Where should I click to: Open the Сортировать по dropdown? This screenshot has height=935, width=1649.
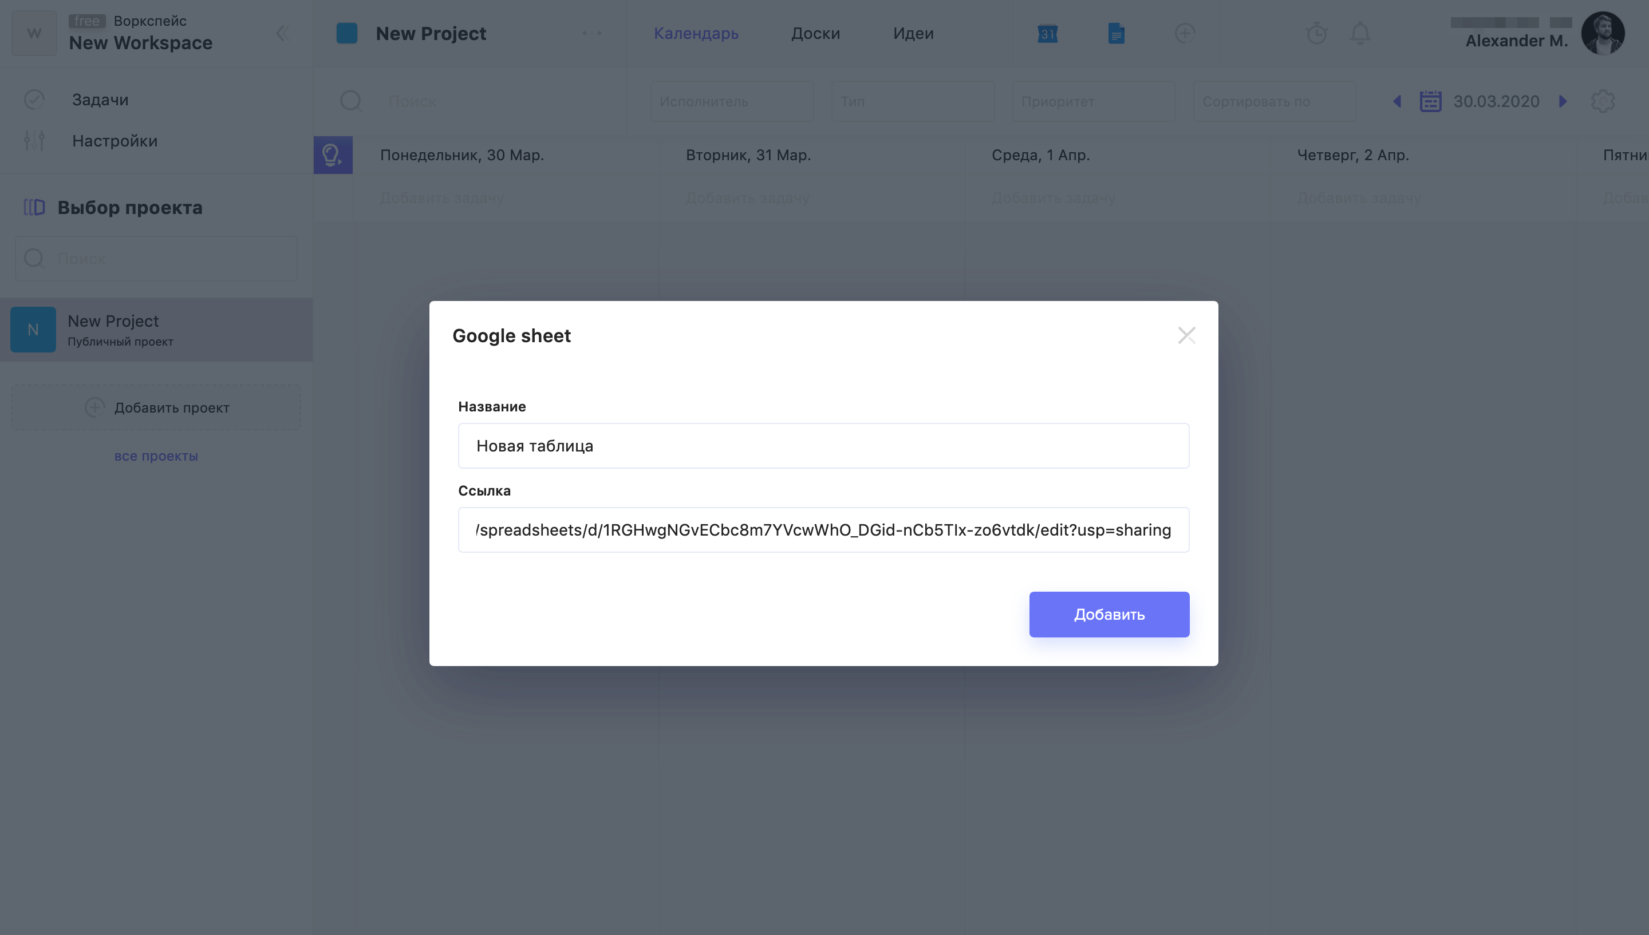click(1275, 101)
